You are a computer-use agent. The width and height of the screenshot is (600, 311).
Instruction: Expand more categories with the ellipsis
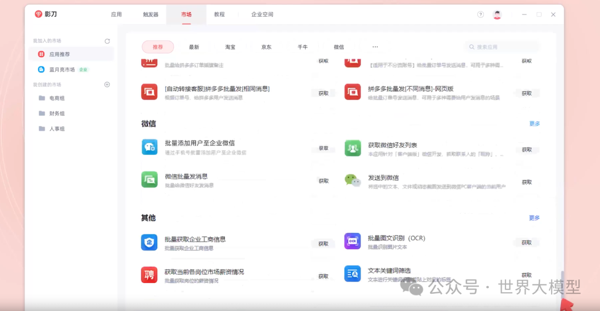click(375, 47)
